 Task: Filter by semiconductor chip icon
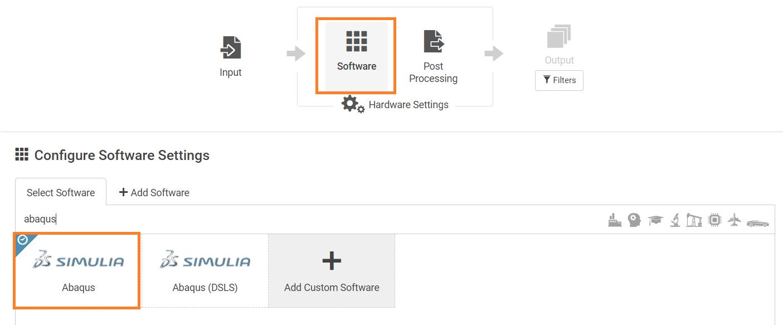(x=714, y=220)
